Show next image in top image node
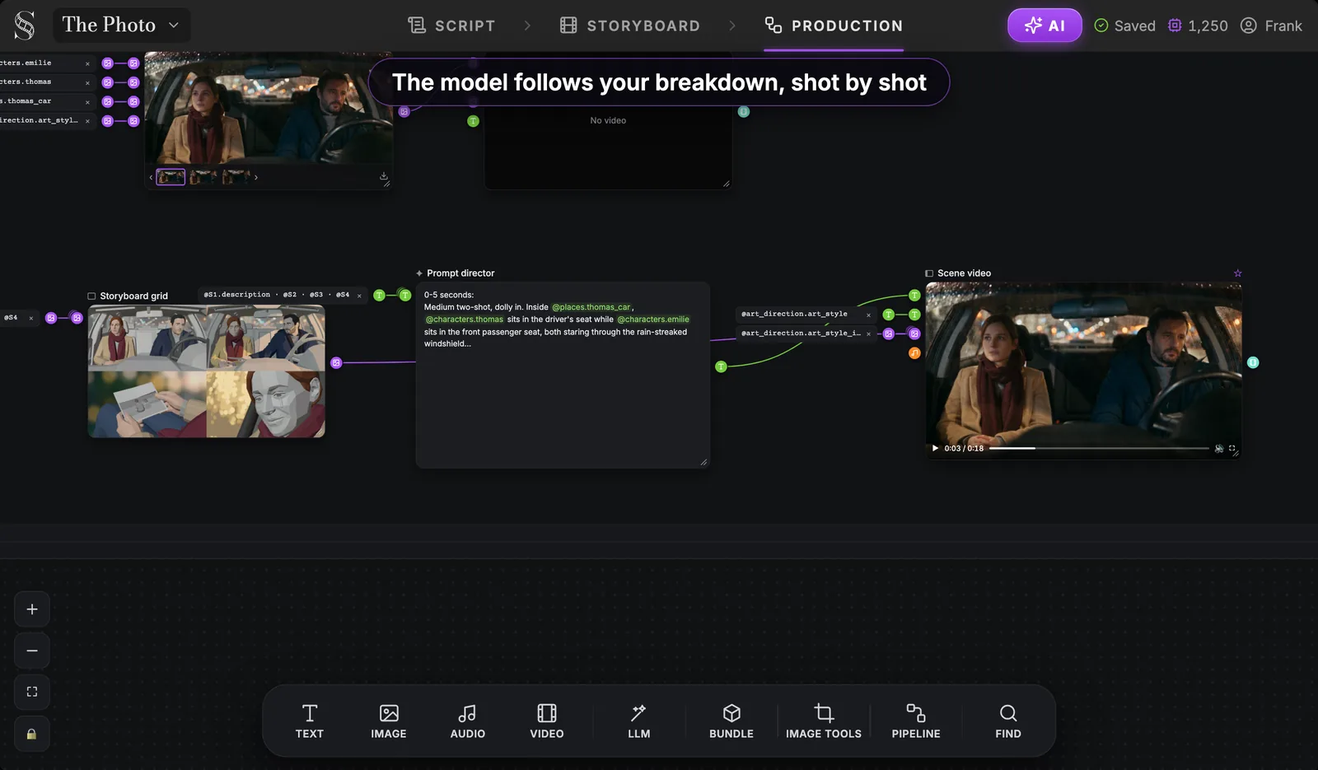The height and width of the screenshot is (770, 1318). (x=256, y=177)
